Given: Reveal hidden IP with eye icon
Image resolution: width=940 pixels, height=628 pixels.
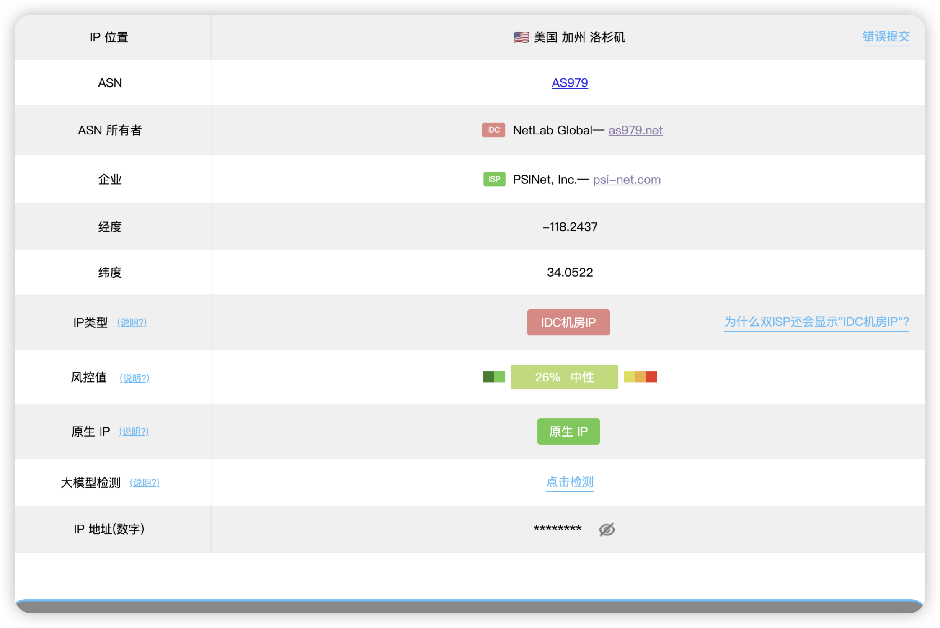Looking at the screenshot, I should point(607,529).
